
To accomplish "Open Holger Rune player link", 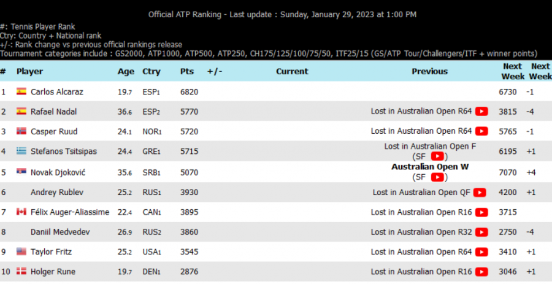I will point(52,272).
